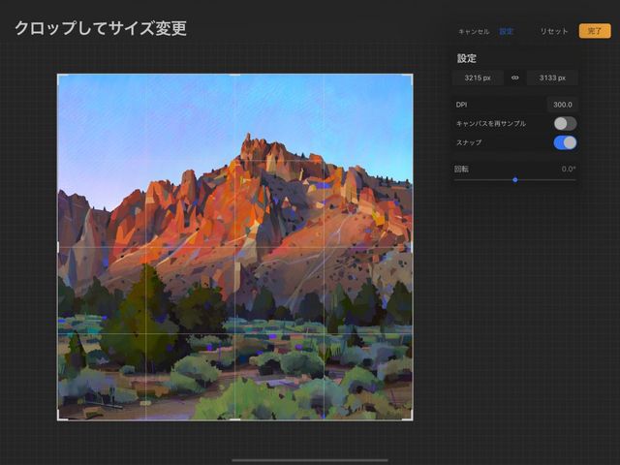Screen dimensions: 620x465
Task: Click the rotation value 0.0°
Action: [x=569, y=169]
